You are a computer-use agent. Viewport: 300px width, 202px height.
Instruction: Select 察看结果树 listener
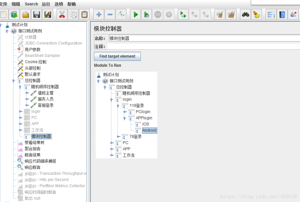[x=34, y=143]
